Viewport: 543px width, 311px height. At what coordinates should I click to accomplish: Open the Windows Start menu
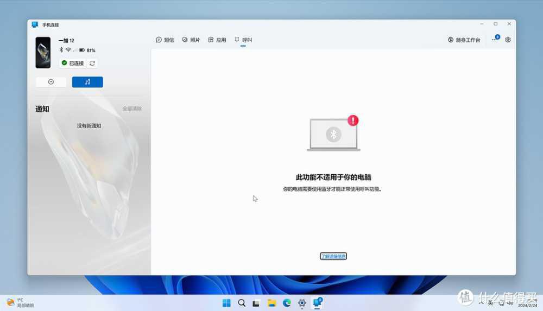coord(226,303)
